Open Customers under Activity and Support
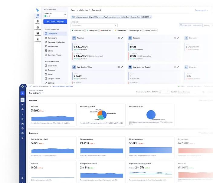Screen dimensions: 213x183 click(51, 66)
